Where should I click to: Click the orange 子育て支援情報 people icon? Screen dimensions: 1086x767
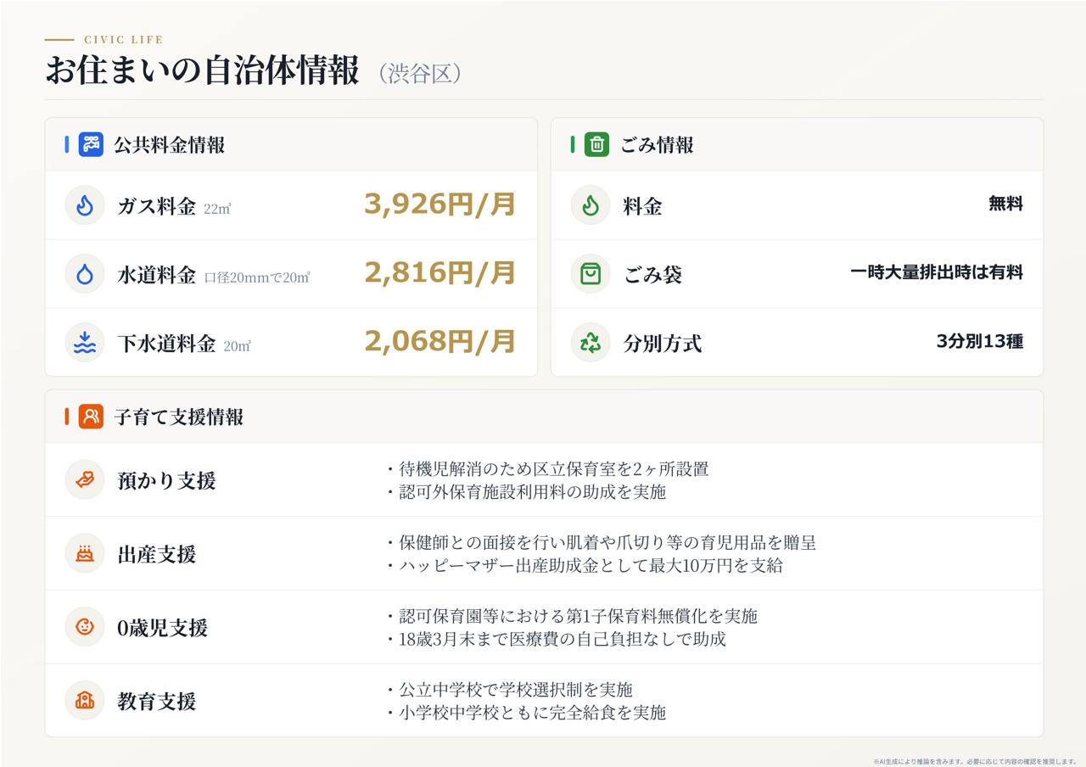coord(91,417)
